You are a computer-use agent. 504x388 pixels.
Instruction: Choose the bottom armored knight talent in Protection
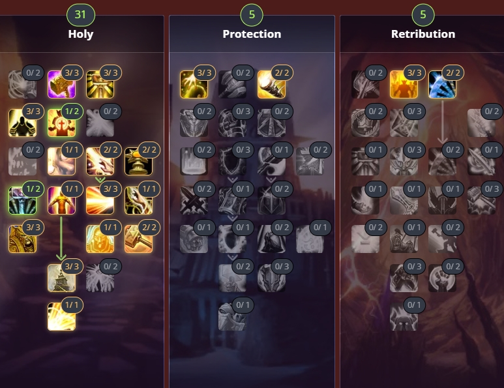232,317
